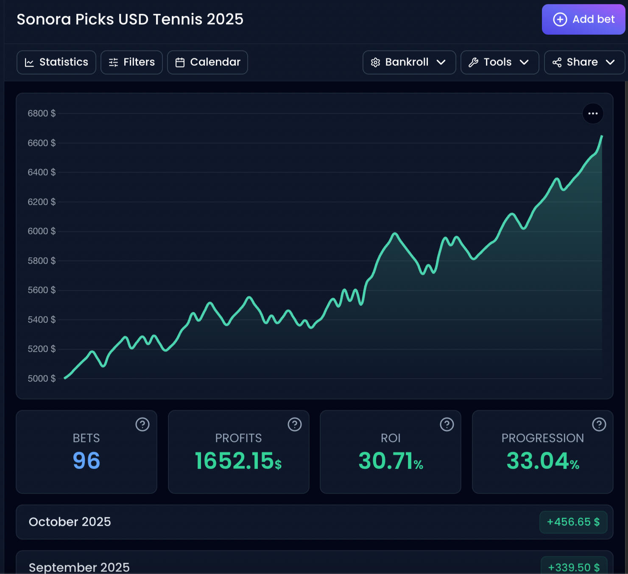Open the Filters panel
The image size is (628, 574).
click(131, 62)
